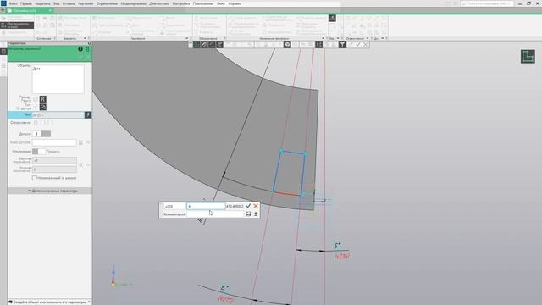This screenshot has width=542, height=305.
Task: Click the second dark link icon in the quick toolbar
Action: (204, 44)
